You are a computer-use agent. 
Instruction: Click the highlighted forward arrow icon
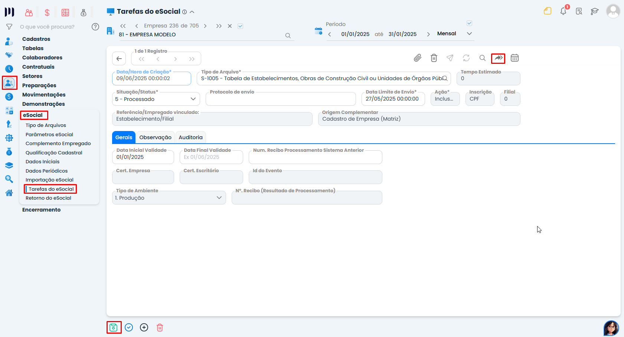click(x=498, y=58)
